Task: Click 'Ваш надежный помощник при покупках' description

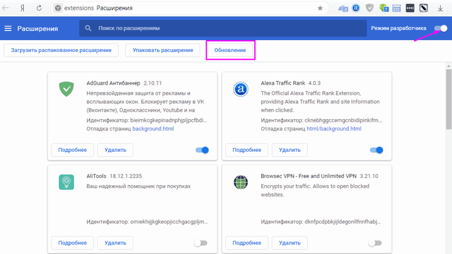Action: click(x=138, y=186)
